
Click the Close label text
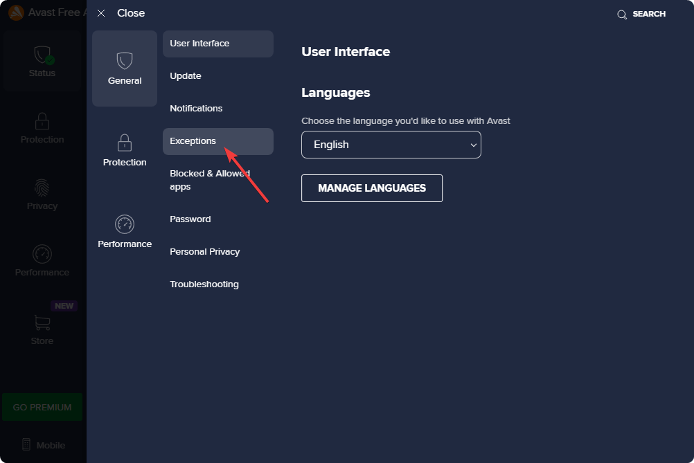[131, 13]
